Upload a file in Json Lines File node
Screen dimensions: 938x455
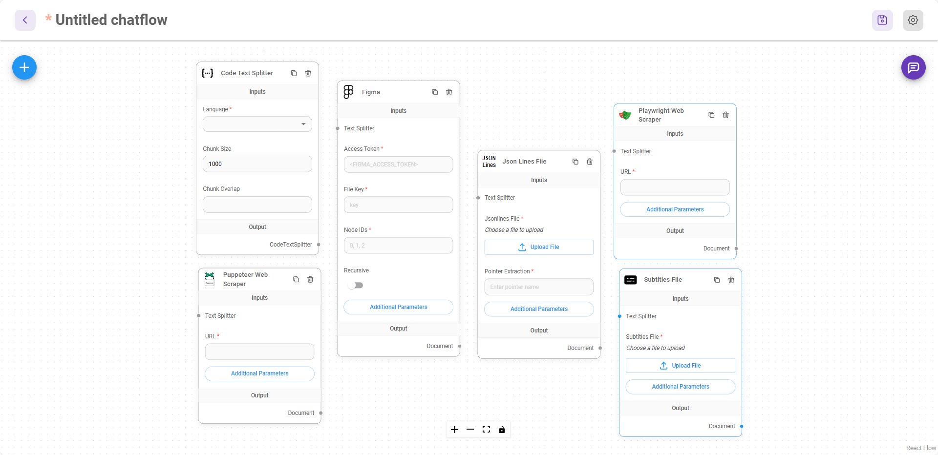[538, 247]
